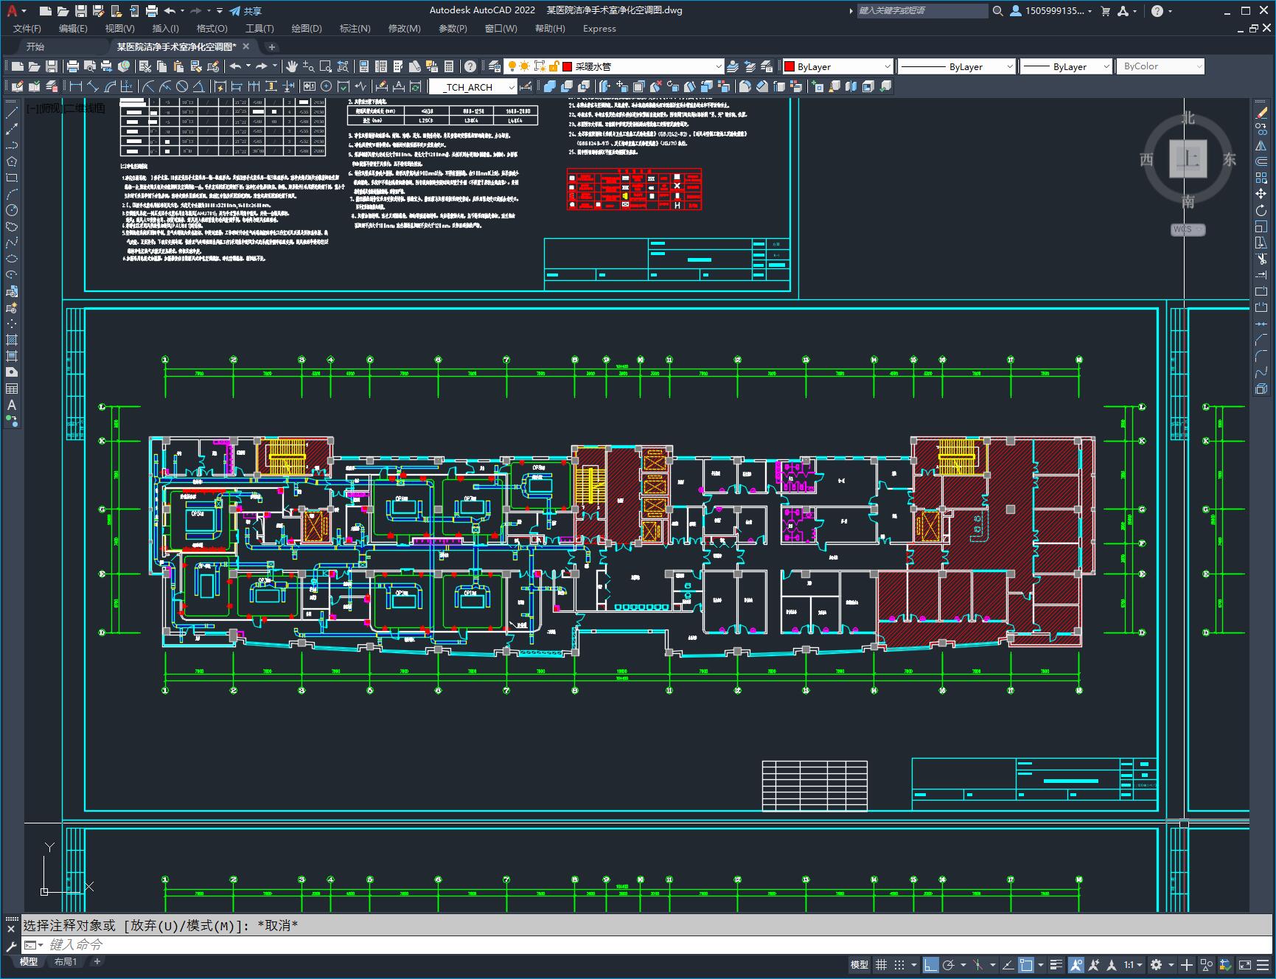The height and width of the screenshot is (979, 1276).
Task: Expand quick access toolbar customization arrow
Action: click(220, 11)
